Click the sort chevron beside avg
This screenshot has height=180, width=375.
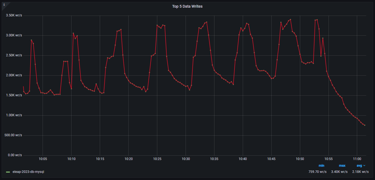[365, 166]
